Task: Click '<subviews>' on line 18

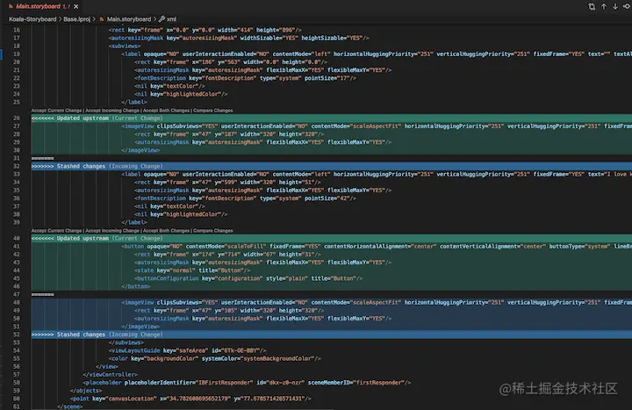Action: point(125,46)
